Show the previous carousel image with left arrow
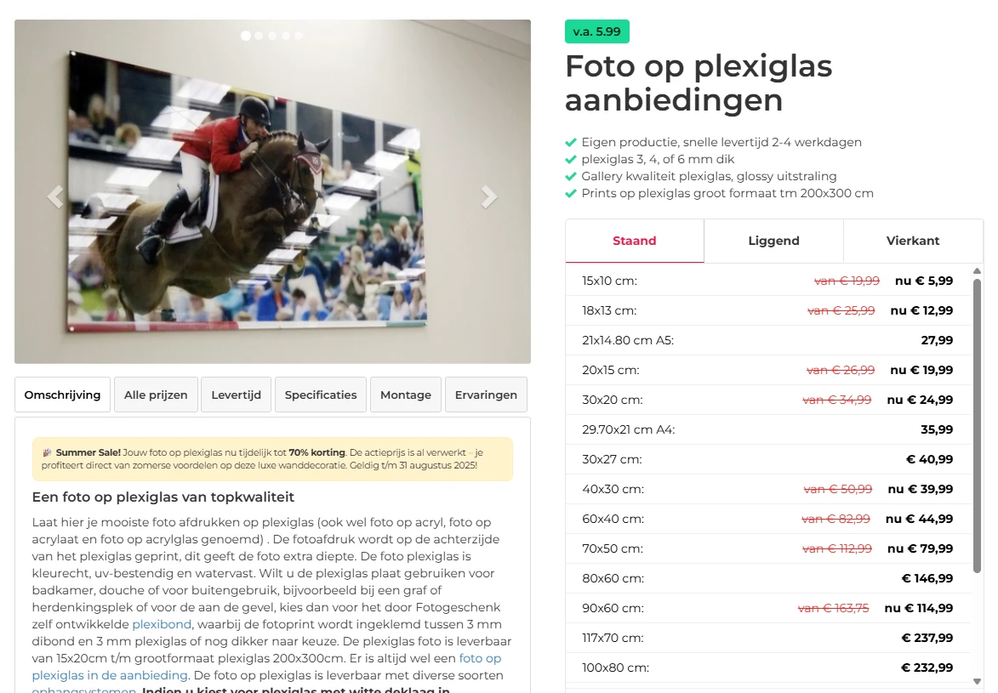Image resolution: width=998 pixels, height=693 pixels. click(55, 196)
